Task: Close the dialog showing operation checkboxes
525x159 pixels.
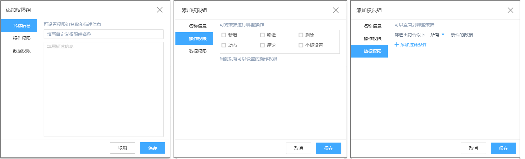Action: [x=336, y=10]
